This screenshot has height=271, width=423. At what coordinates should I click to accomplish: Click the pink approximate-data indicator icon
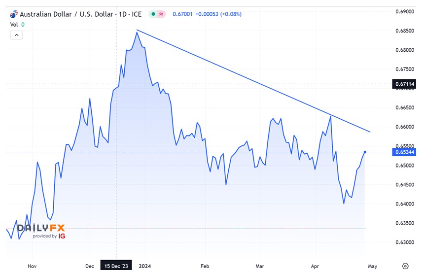(162, 14)
